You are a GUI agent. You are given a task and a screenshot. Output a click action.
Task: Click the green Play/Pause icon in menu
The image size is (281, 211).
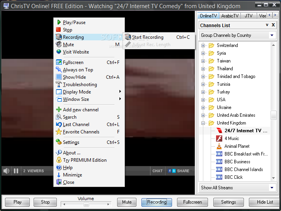coord(59,22)
